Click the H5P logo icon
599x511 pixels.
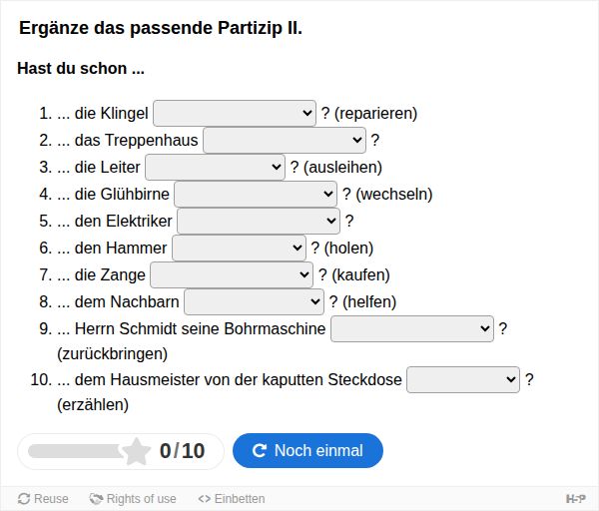point(576,499)
